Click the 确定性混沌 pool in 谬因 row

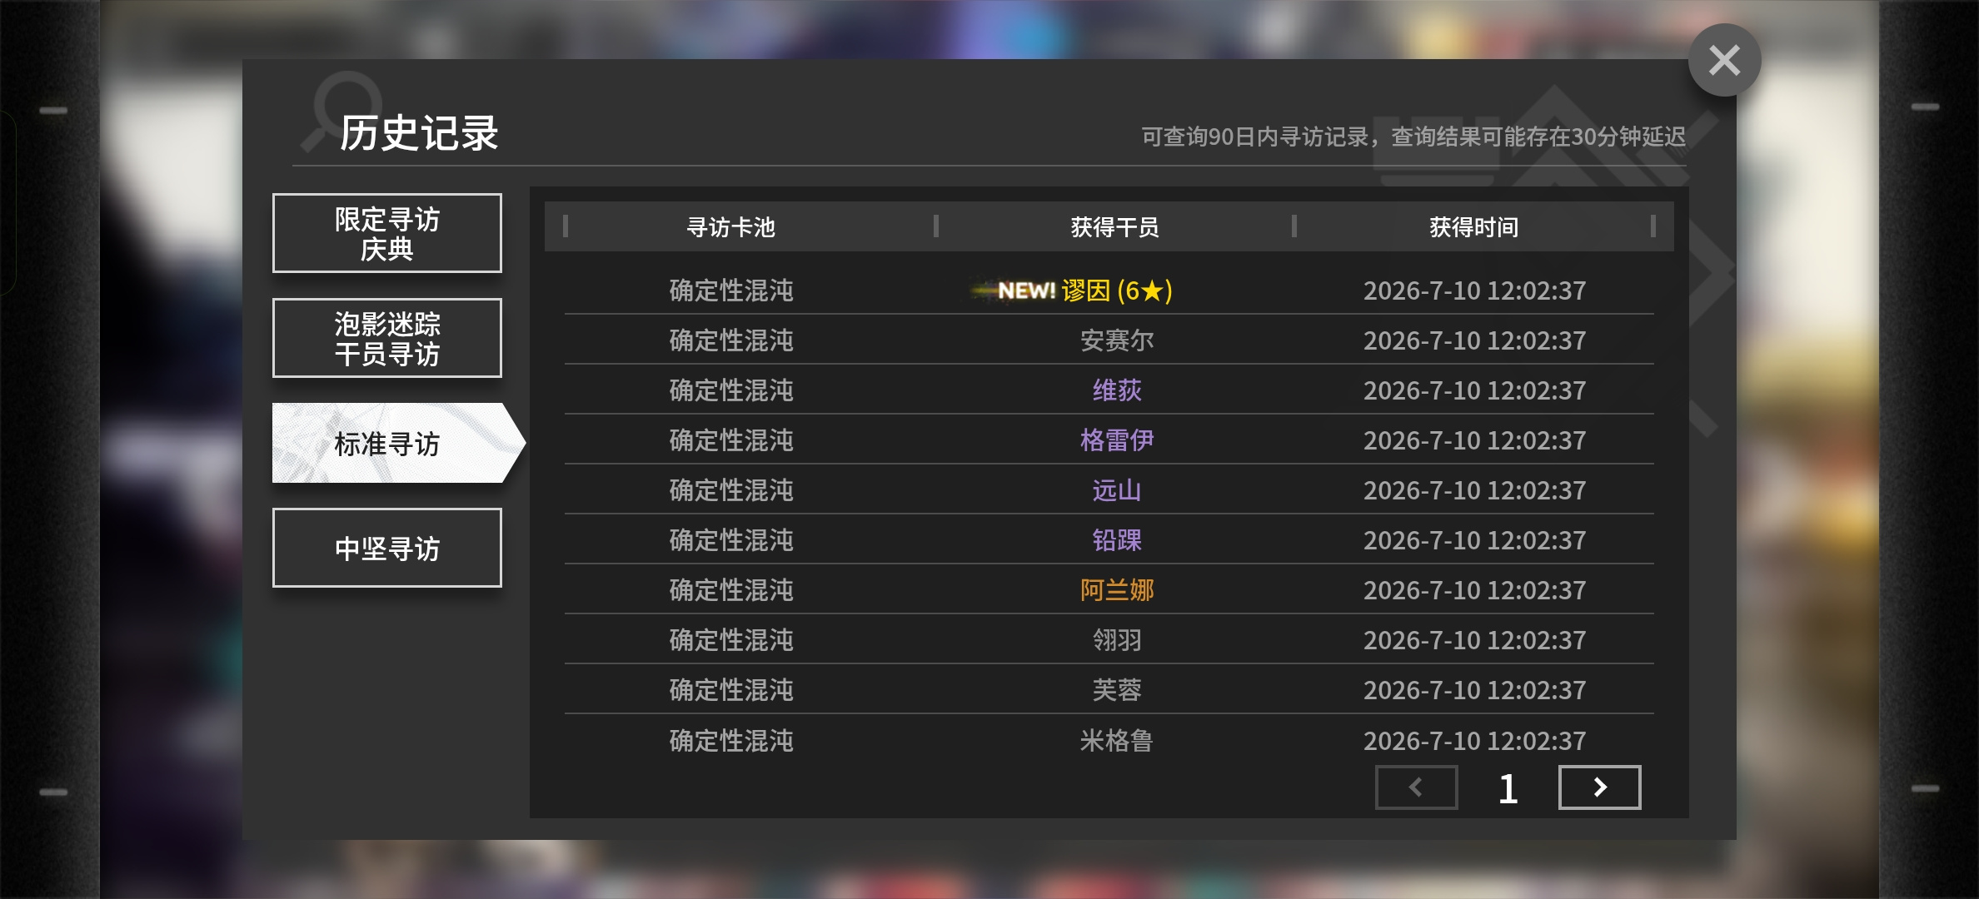pos(731,291)
